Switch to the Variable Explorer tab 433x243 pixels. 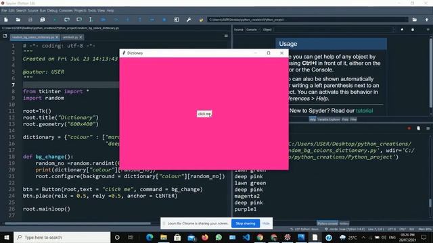[329, 119]
